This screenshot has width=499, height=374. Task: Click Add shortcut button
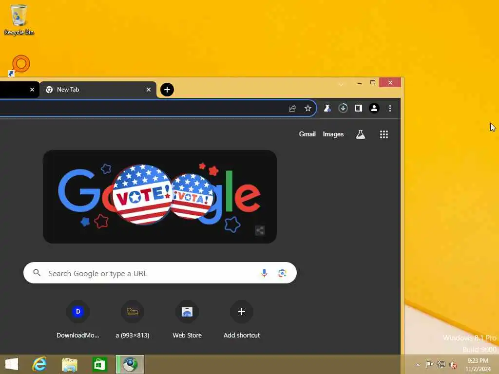pos(242,319)
